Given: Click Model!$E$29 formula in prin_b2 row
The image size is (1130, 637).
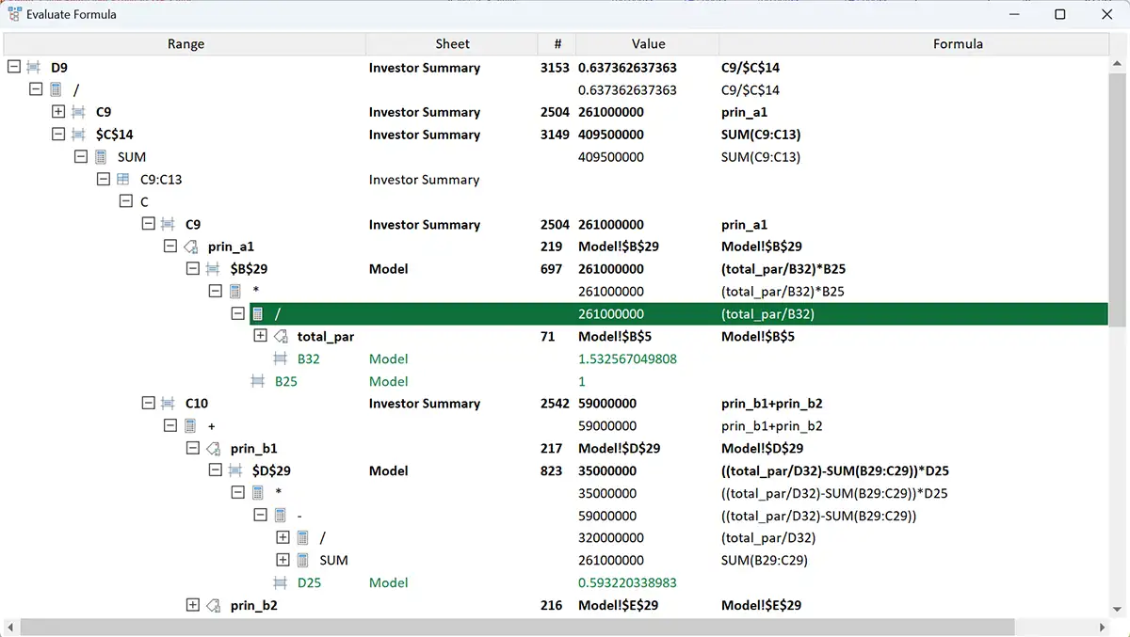Looking at the screenshot, I should coord(761,605).
